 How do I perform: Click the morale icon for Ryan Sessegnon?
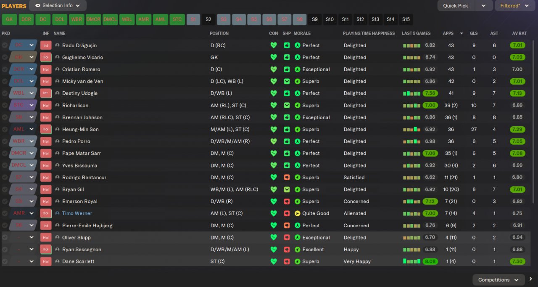tap(298, 250)
